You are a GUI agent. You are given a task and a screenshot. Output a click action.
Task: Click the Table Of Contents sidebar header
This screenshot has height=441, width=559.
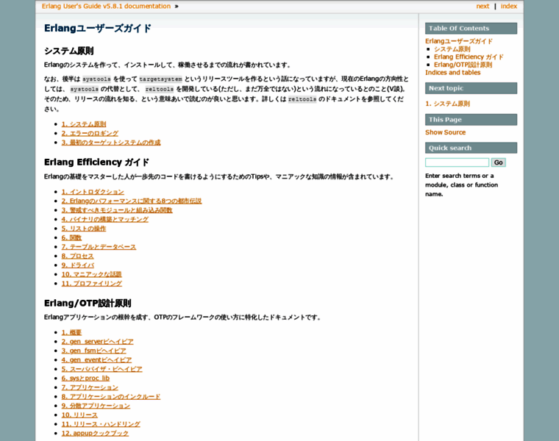pos(471,29)
